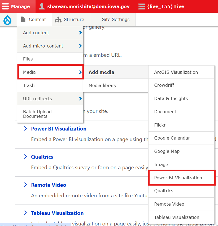Choose Remote Video in flyout menu
The height and width of the screenshot is (226, 218).
point(181,204)
